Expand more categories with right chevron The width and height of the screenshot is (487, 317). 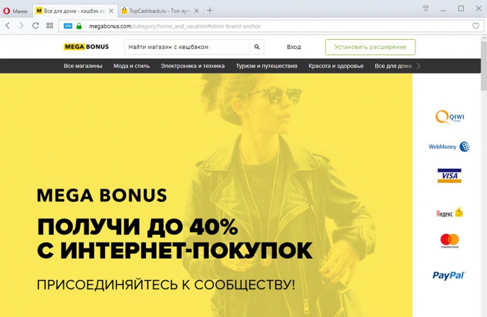tap(418, 66)
